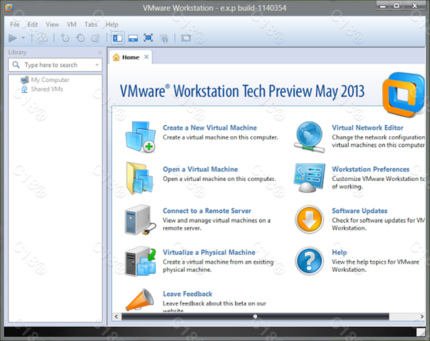Click the horizontal scrollbar's right arrow
Viewport: 430px width, 341px height.
(422, 317)
